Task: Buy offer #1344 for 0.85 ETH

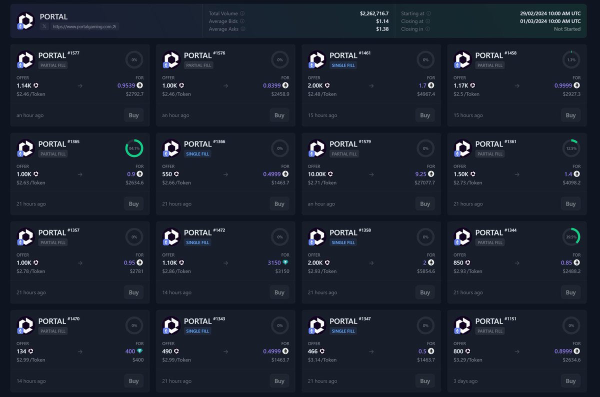Action: (571, 292)
